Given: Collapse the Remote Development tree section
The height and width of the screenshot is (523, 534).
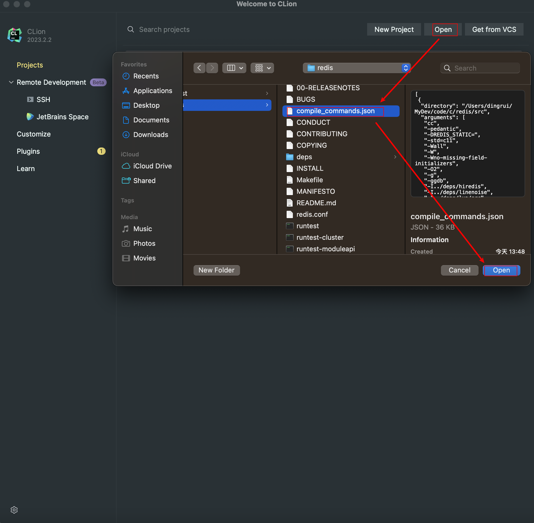Looking at the screenshot, I should [x=11, y=82].
